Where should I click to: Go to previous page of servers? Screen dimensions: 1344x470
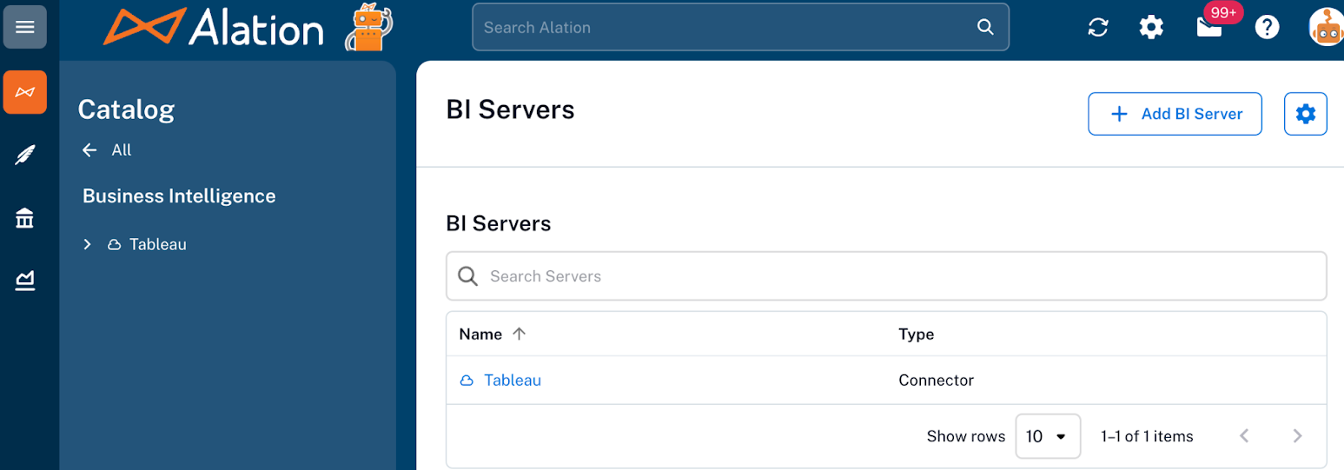coord(1244,436)
